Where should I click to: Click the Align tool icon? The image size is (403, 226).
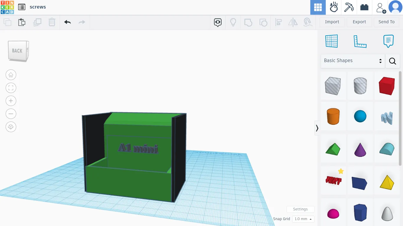tap(278, 22)
